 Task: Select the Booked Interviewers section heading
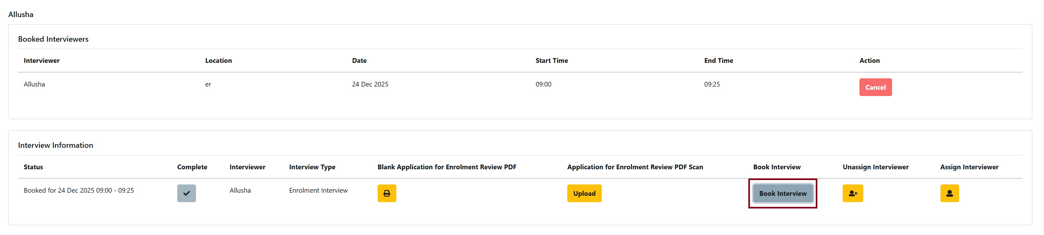53,39
